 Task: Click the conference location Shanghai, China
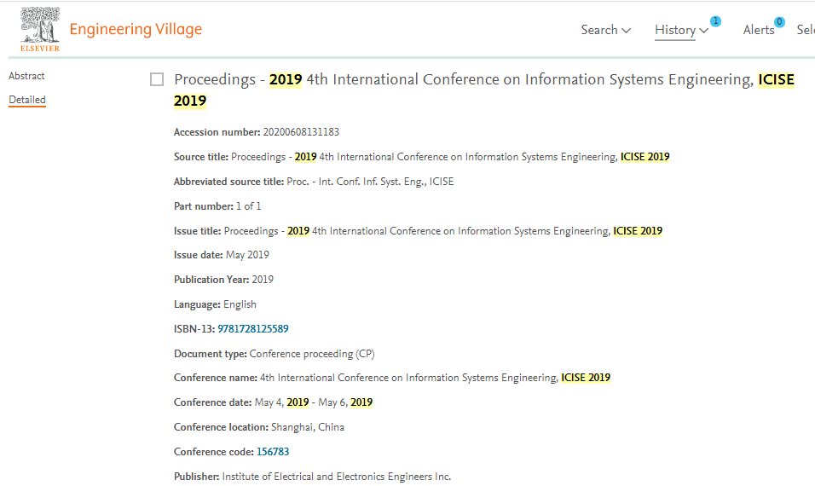pos(308,427)
